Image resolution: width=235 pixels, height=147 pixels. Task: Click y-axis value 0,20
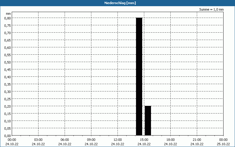[x=8, y=106]
